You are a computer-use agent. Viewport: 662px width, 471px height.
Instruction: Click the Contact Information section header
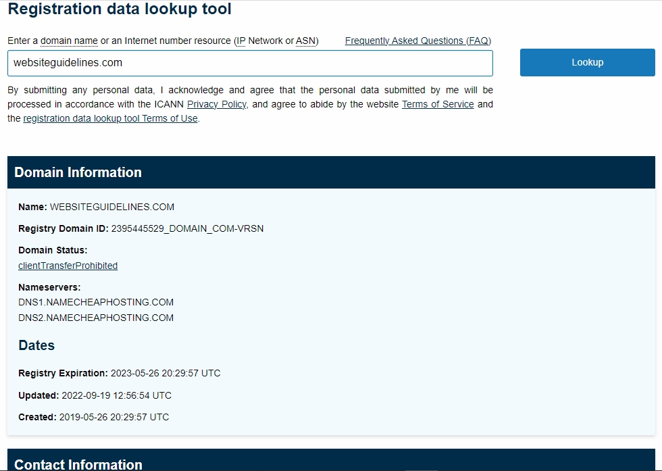click(x=78, y=464)
